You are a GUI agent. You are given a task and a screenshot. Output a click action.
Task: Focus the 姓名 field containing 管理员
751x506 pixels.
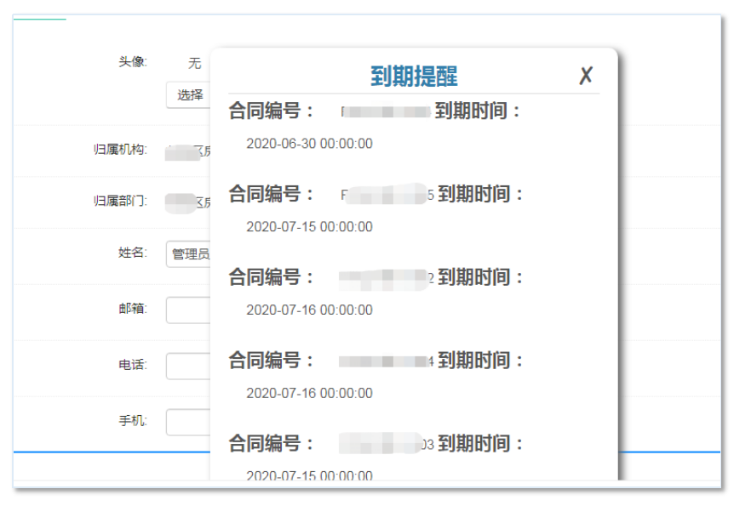click(189, 254)
